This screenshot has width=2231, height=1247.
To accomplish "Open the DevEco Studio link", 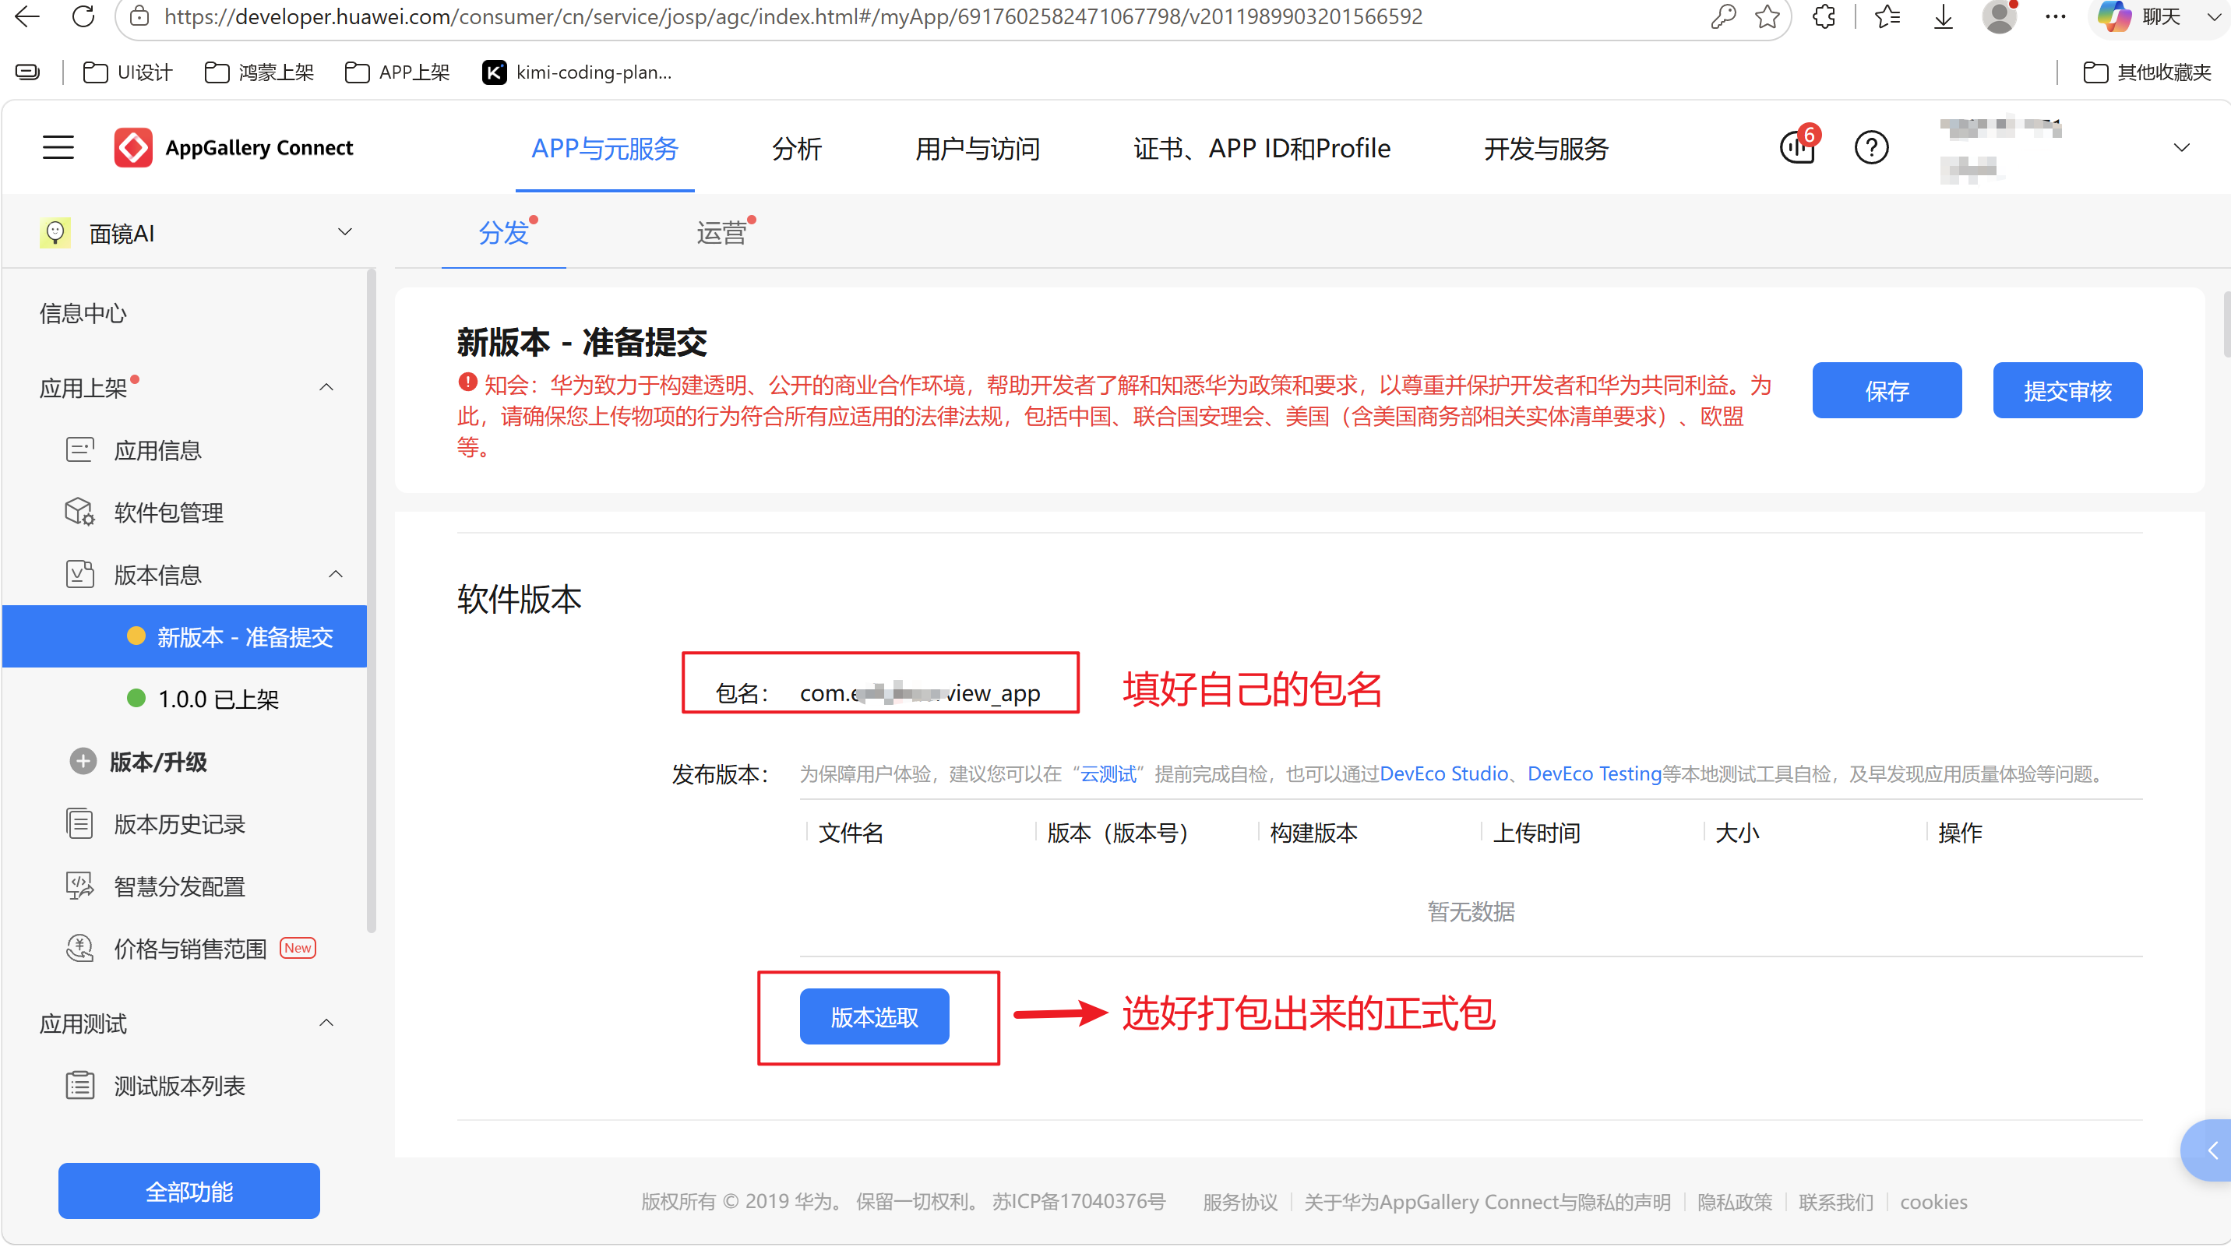I will point(1443,773).
